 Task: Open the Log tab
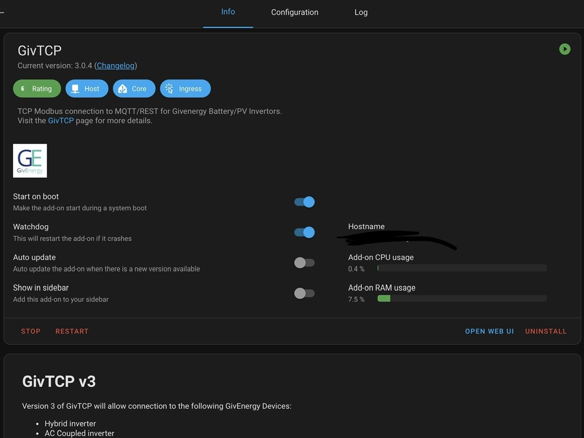(x=361, y=12)
